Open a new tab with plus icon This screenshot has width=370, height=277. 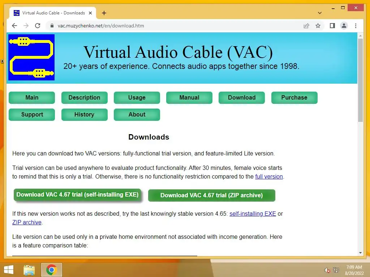coord(104,13)
